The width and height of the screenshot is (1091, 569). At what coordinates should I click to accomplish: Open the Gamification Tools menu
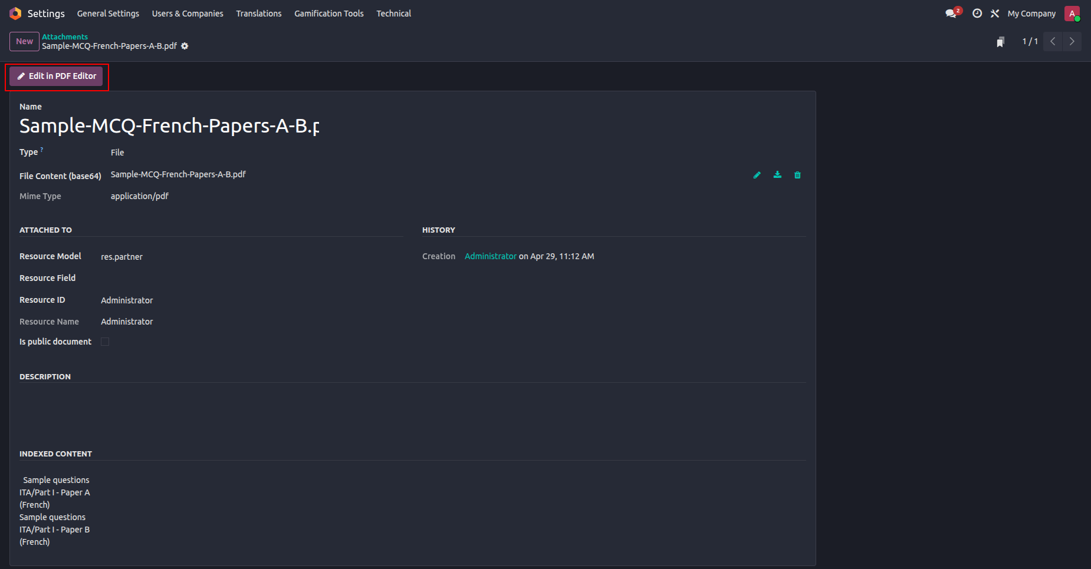329,14
